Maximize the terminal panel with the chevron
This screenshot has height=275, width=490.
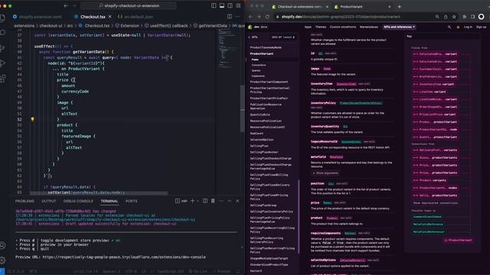230,201
